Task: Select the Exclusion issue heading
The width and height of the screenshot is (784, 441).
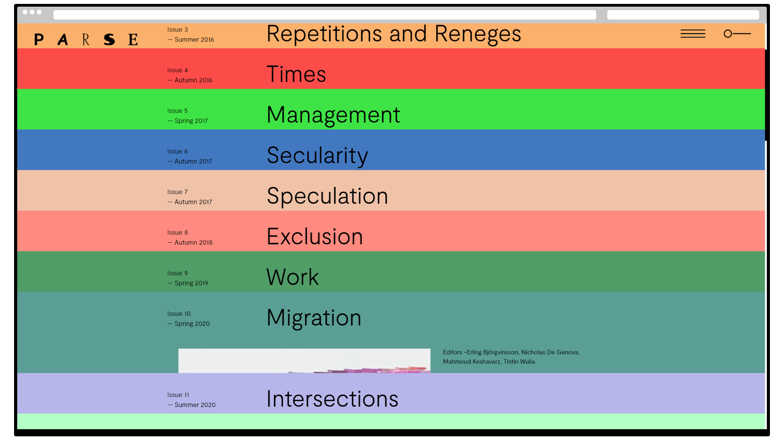Action: [x=315, y=237]
